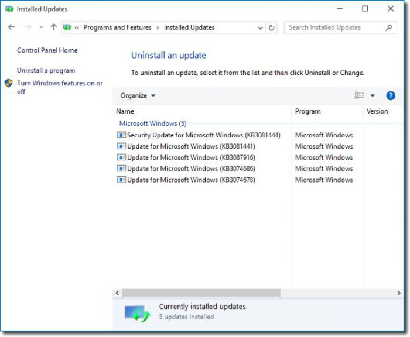The height and width of the screenshot is (337, 410).
Task: Open Turn Windows features on or off
Action: pyautogui.click(x=60, y=87)
